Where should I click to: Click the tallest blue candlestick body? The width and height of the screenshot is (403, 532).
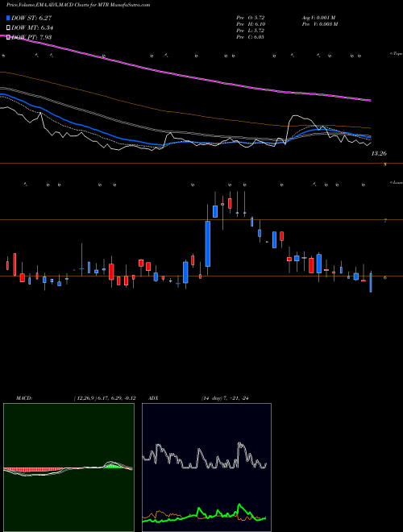tap(208, 243)
